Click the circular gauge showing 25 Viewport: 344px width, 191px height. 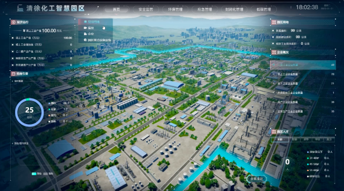29,110
